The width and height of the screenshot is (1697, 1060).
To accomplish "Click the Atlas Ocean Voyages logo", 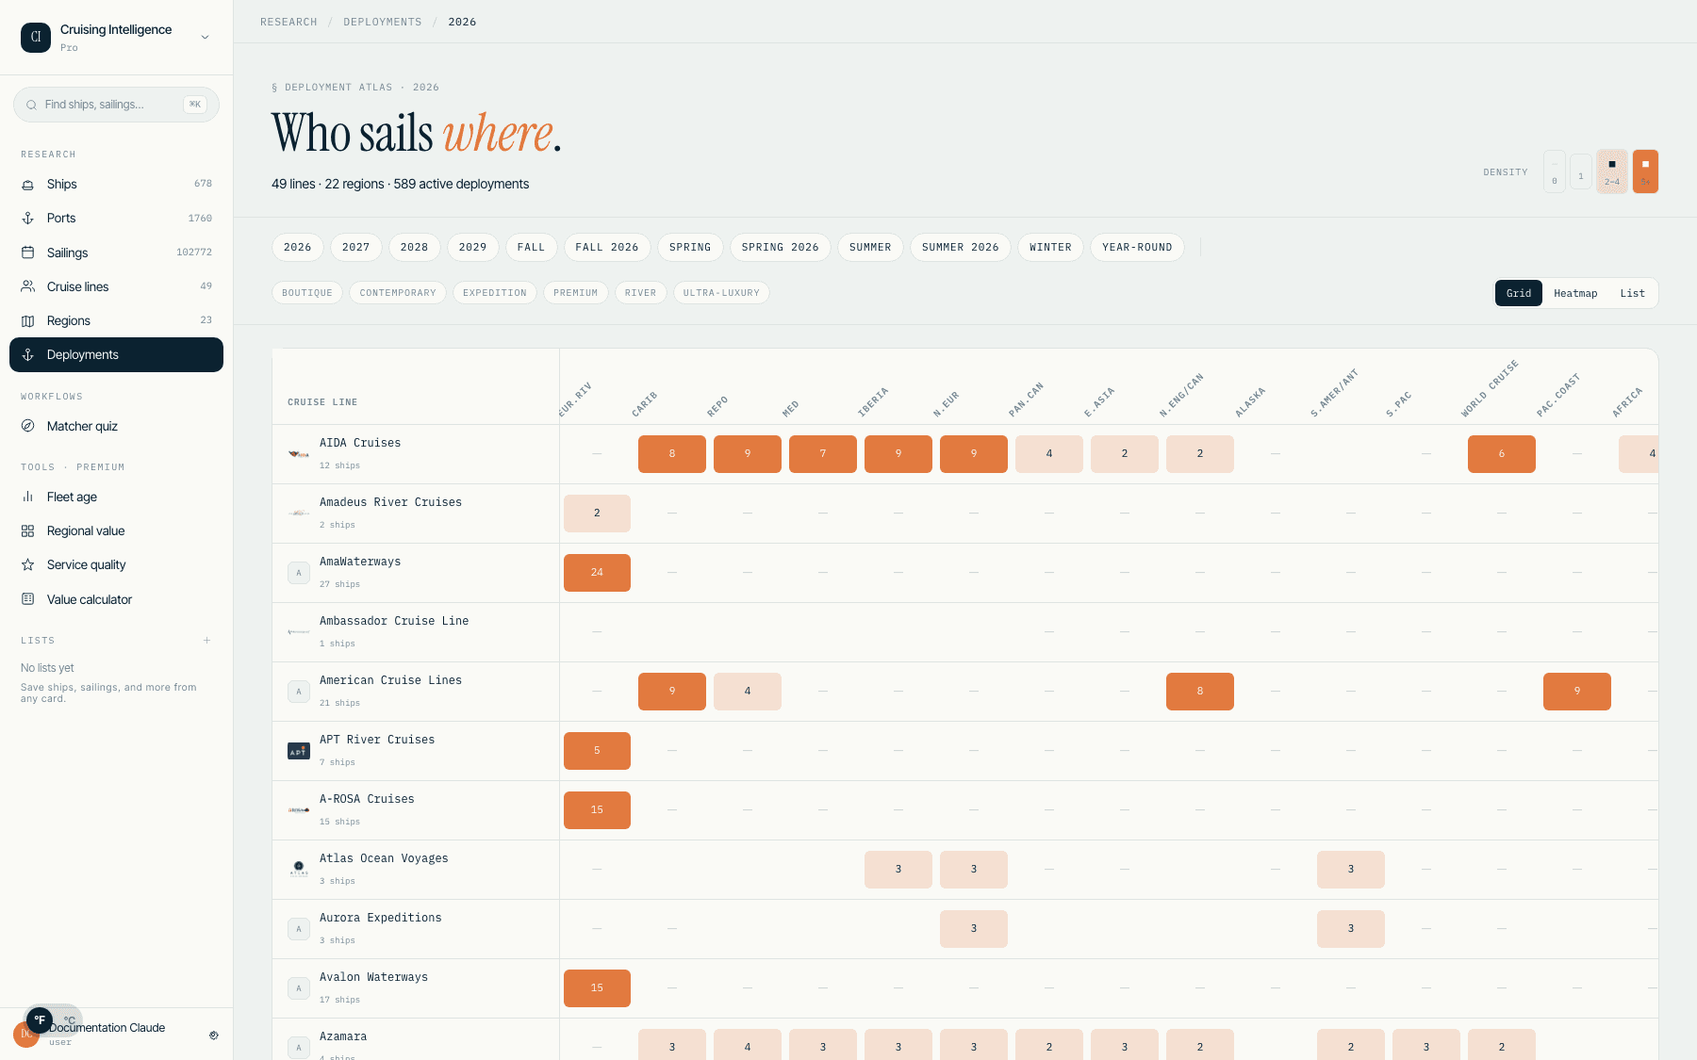I will 299,869.
